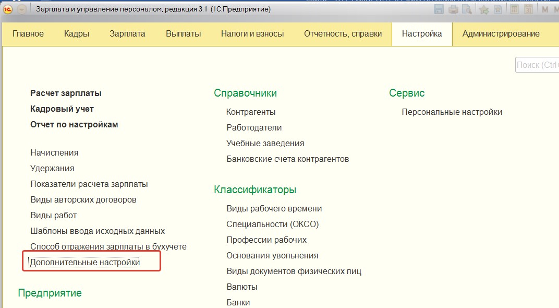This screenshot has width=559, height=308.
Task: Open Налоги и взносы section
Action: (x=252, y=34)
